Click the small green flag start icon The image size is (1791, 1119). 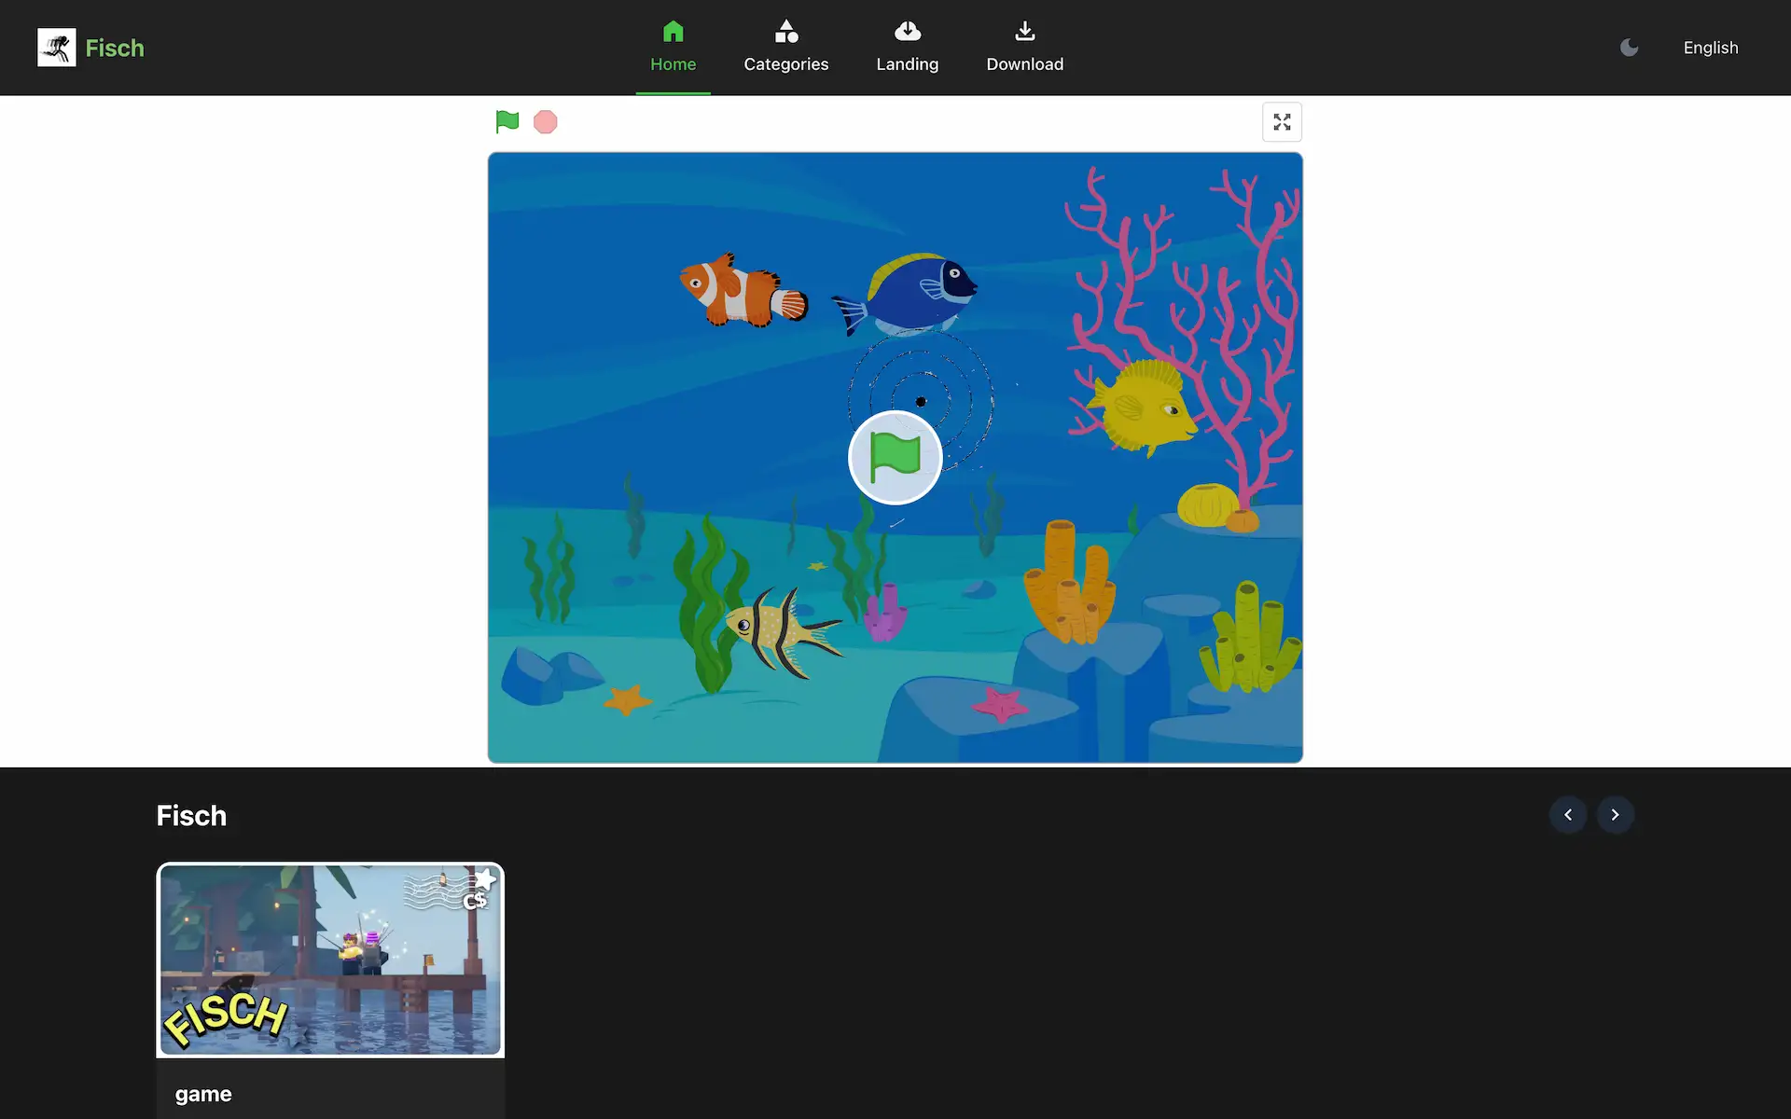pos(507,122)
